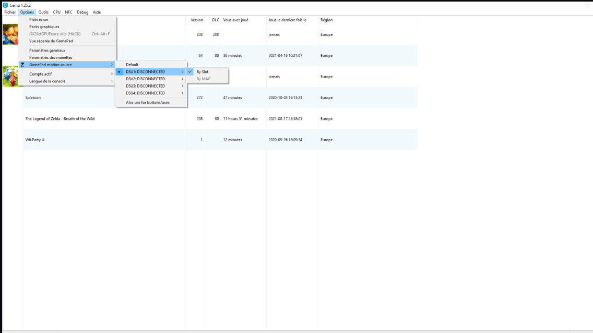
Task: Click the icon beside GamePad motion source
Action: point(22,65)
